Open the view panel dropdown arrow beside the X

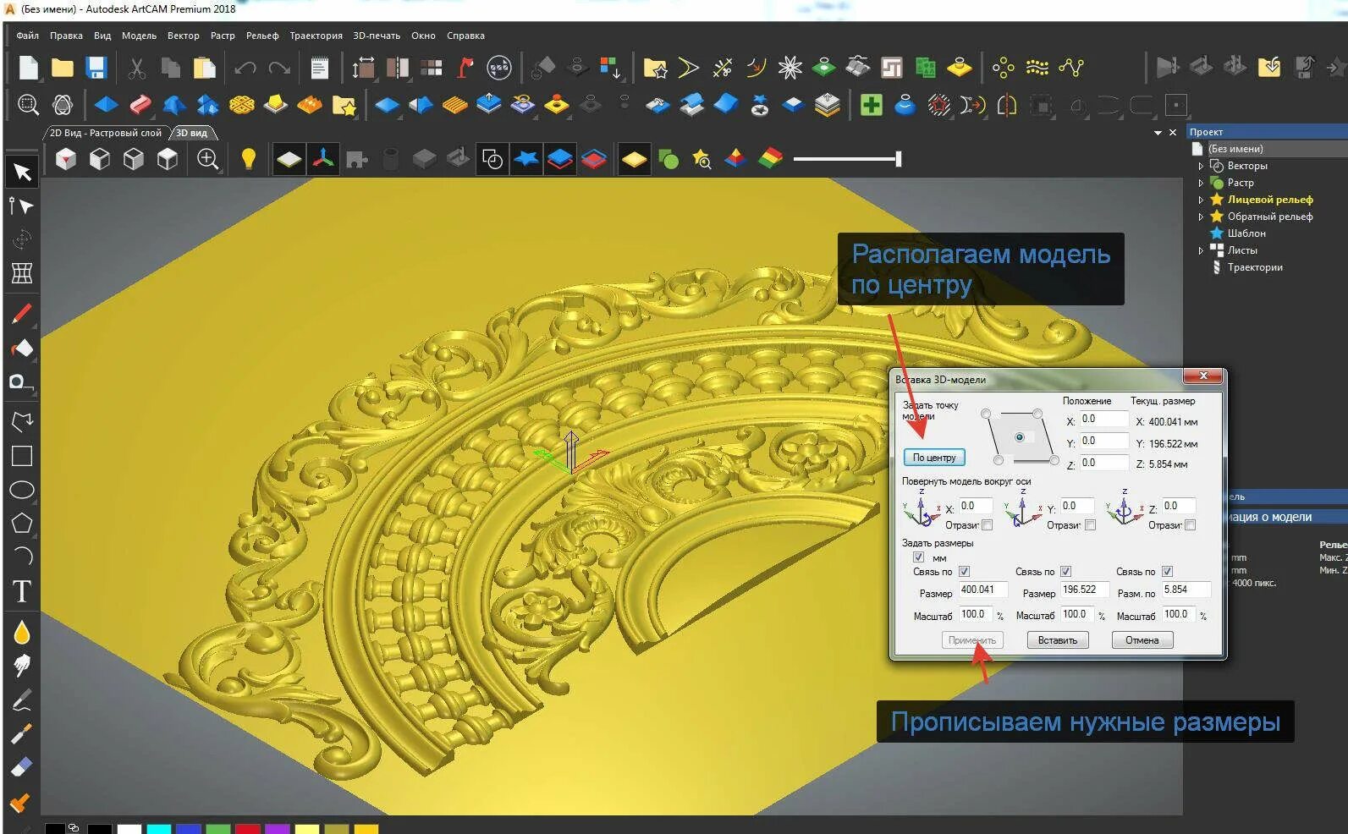pos(1158,133)
